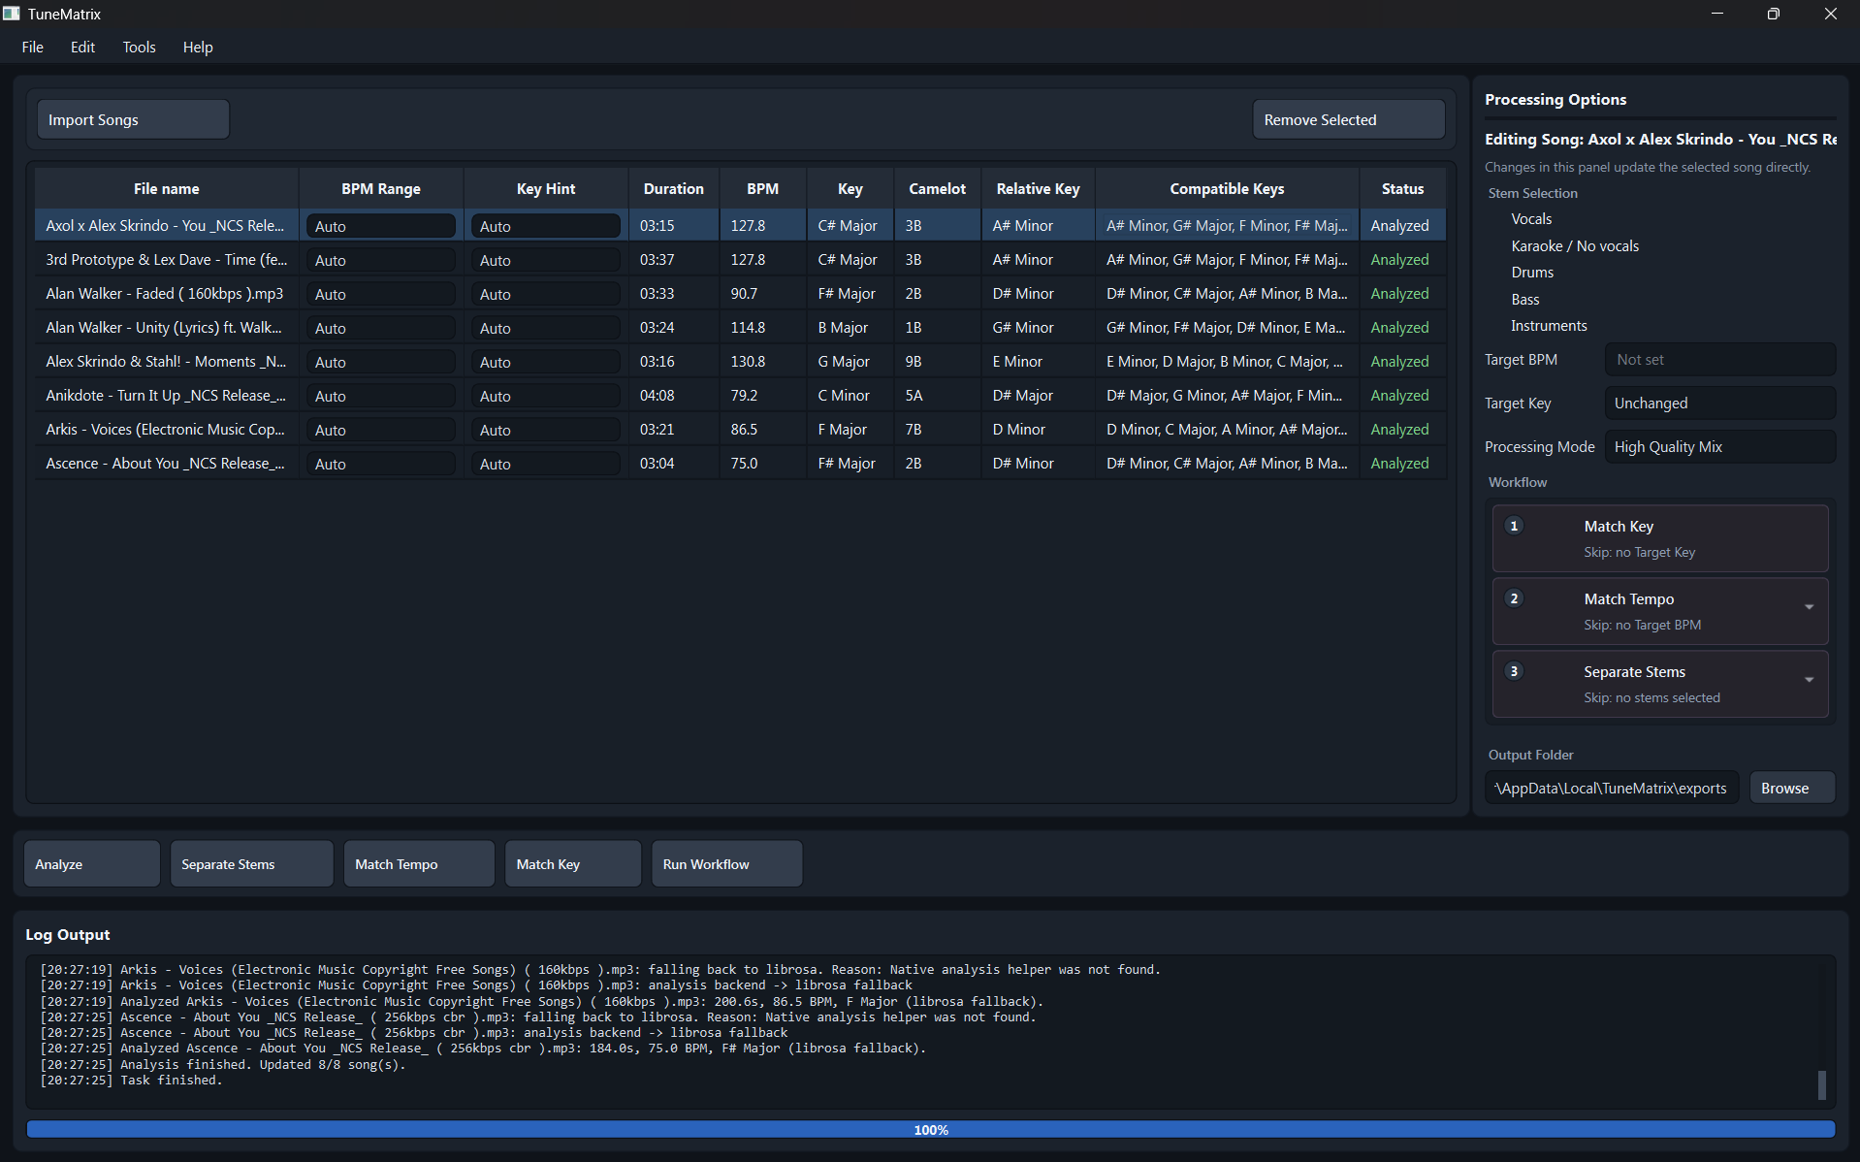Screen dimensions: 1860x1162
Task: Maximize the TuneMatrix window
Action: (x=1773, y=14)
